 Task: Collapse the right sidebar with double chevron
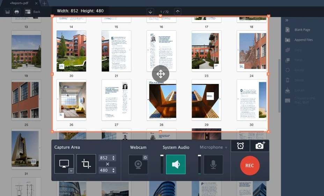(x=287, y=20)
